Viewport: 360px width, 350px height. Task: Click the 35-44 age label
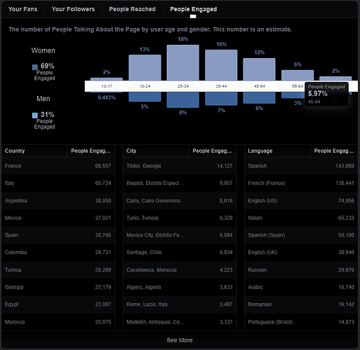(221, 86)
